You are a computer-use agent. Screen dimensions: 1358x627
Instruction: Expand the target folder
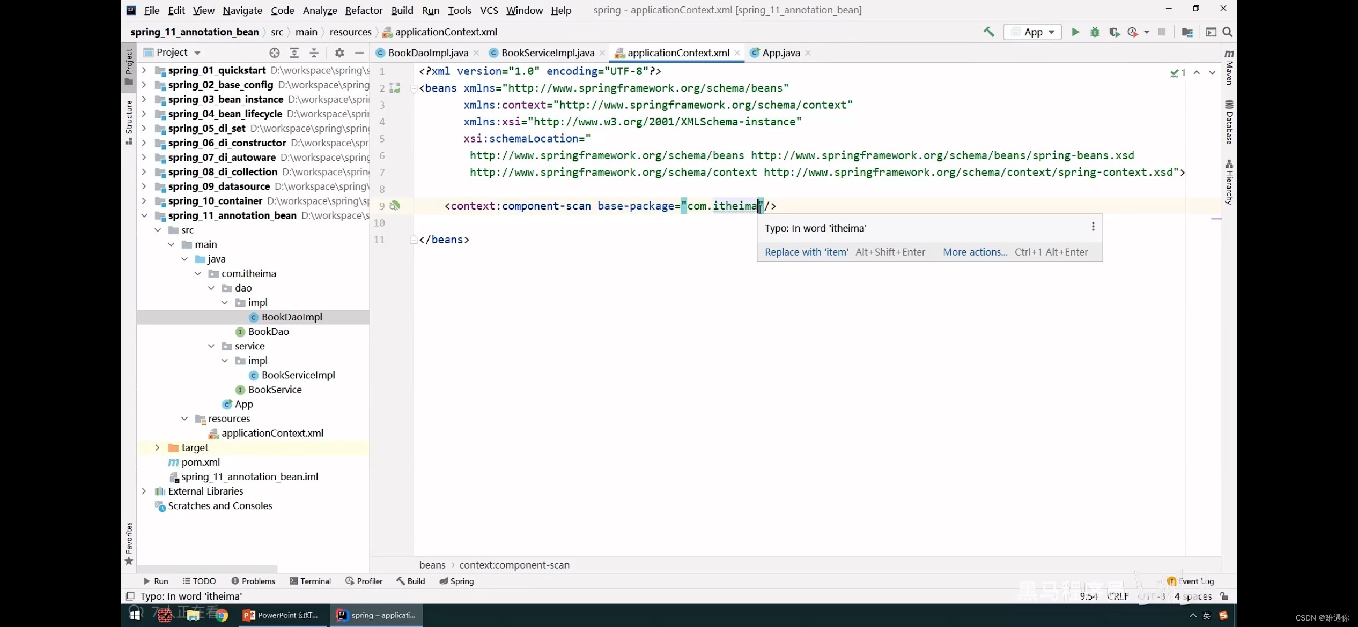click(x=157, y=447)
